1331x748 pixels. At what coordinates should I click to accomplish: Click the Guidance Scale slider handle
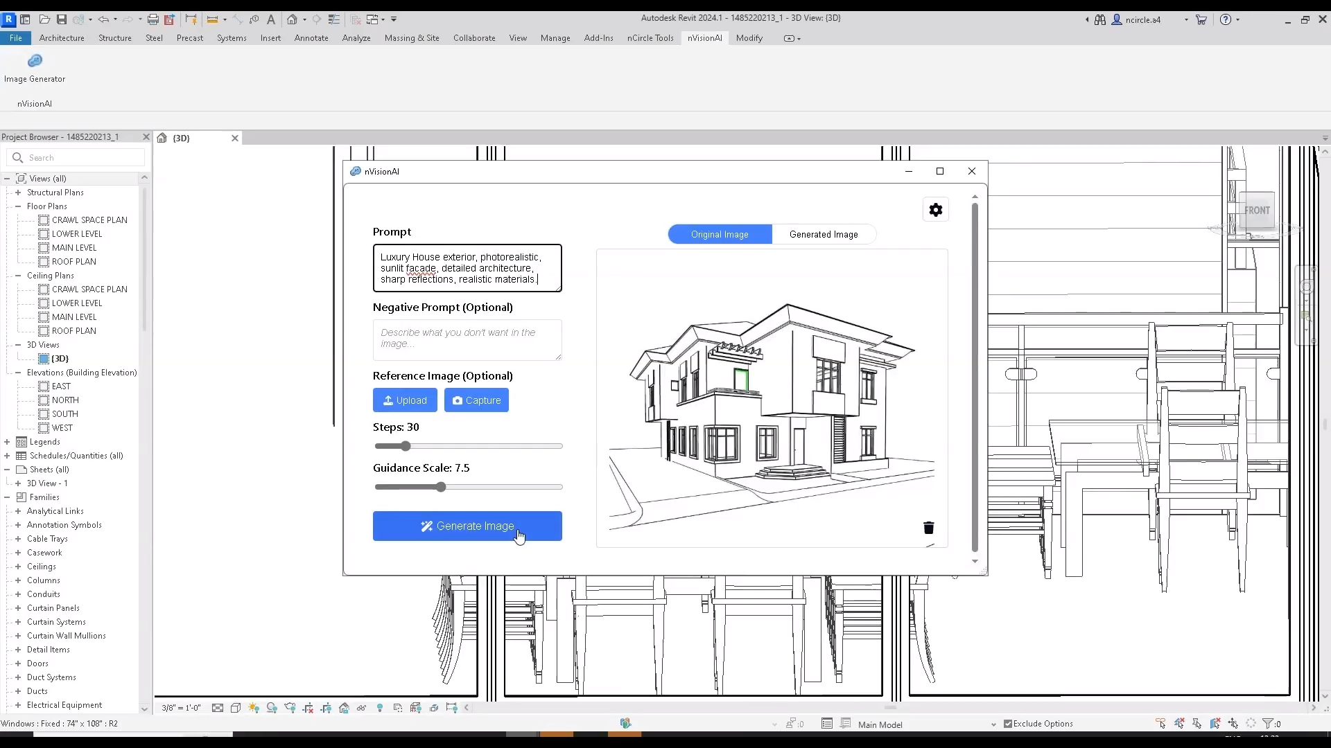[x=441, y=487]
